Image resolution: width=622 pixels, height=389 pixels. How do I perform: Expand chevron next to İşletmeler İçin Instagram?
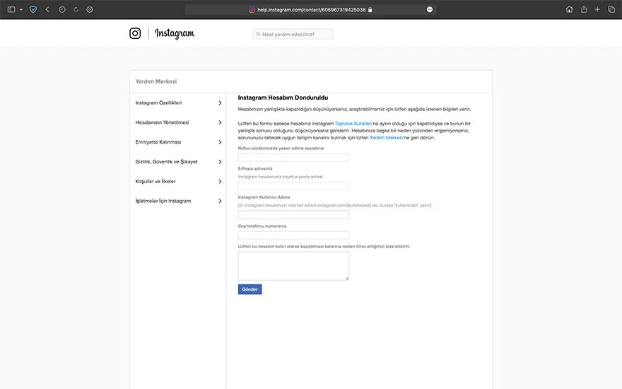(x=220, y=201)
